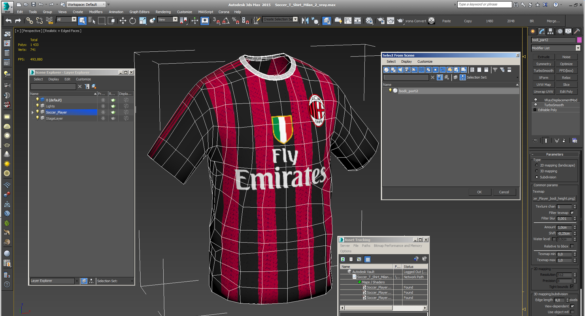Click Configure Modifier Sets icon

575,140
